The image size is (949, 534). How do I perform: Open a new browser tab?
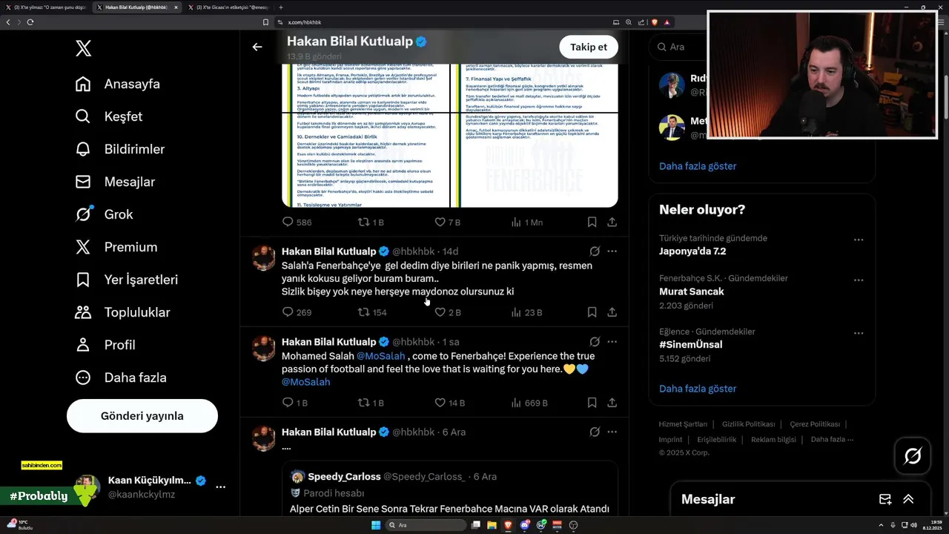tap(281, 7)
